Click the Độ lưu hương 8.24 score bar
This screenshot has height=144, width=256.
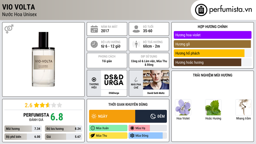[63, 129]
